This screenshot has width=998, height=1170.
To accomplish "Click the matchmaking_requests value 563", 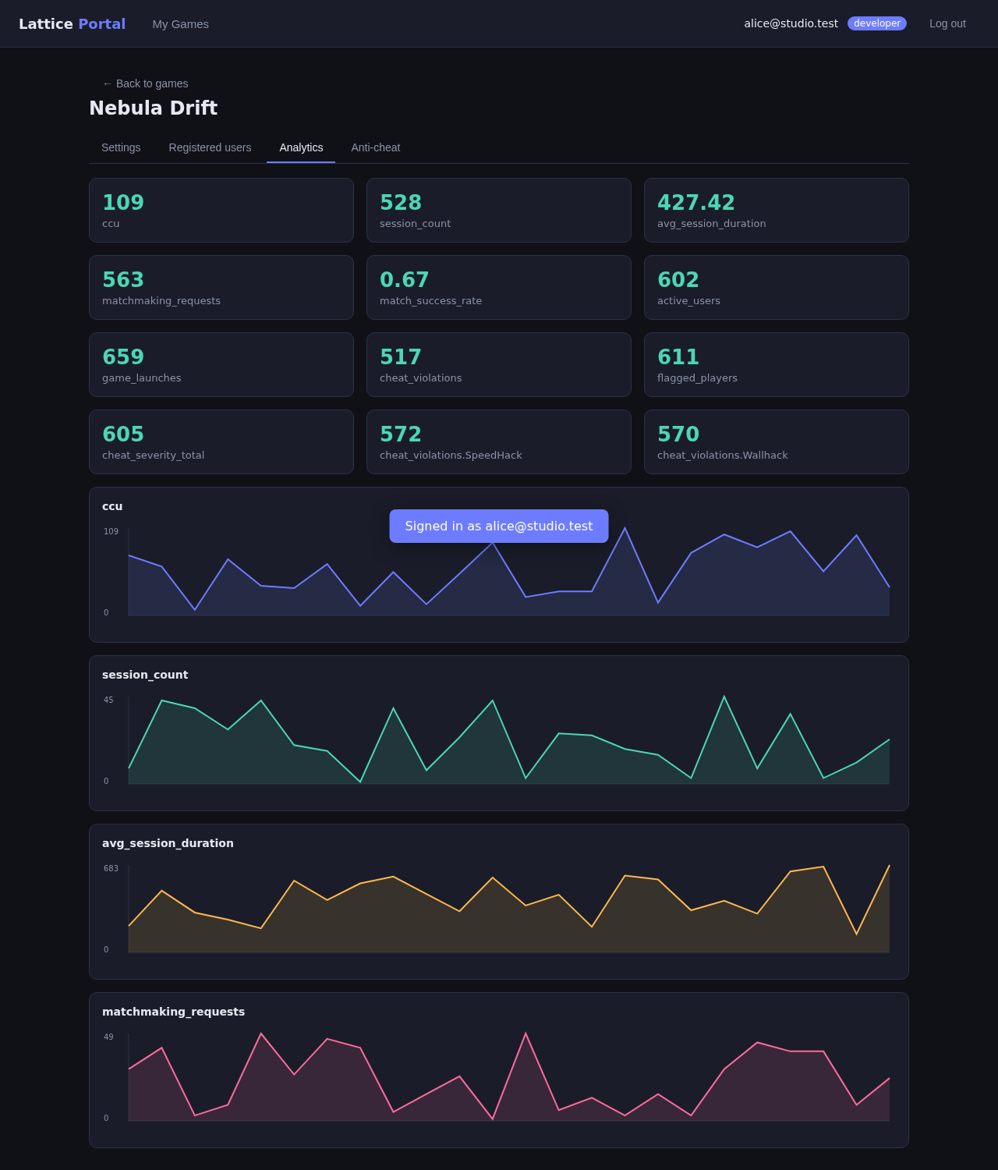I will click(x=123, y=279).
